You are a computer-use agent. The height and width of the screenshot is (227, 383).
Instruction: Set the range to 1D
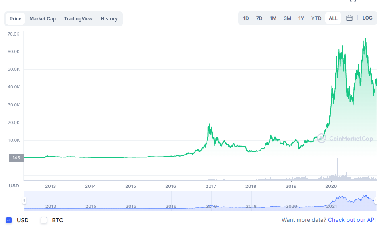pos(246,18)
